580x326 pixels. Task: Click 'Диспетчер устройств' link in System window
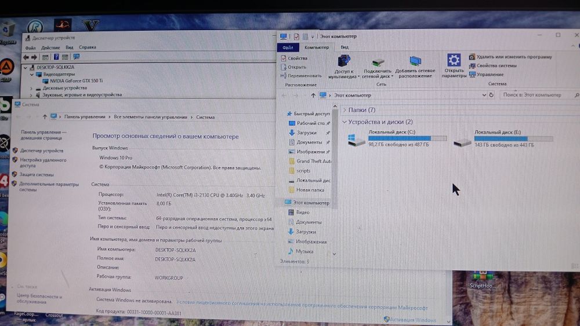tap(42, 151)
